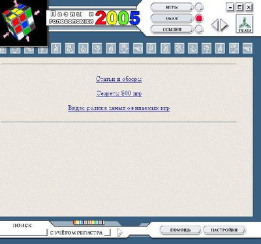The height and width of the screenshot is (244, 261).
Task: Click the last pointing-hand icon in the hand-sign row
Action: (247, 48)
